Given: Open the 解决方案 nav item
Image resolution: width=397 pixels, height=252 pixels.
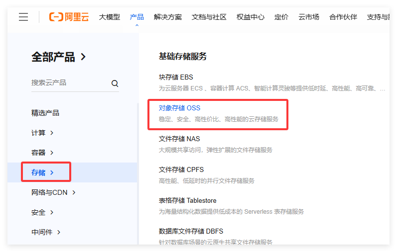Looking at the screenshot, I should tap(167, 17).
